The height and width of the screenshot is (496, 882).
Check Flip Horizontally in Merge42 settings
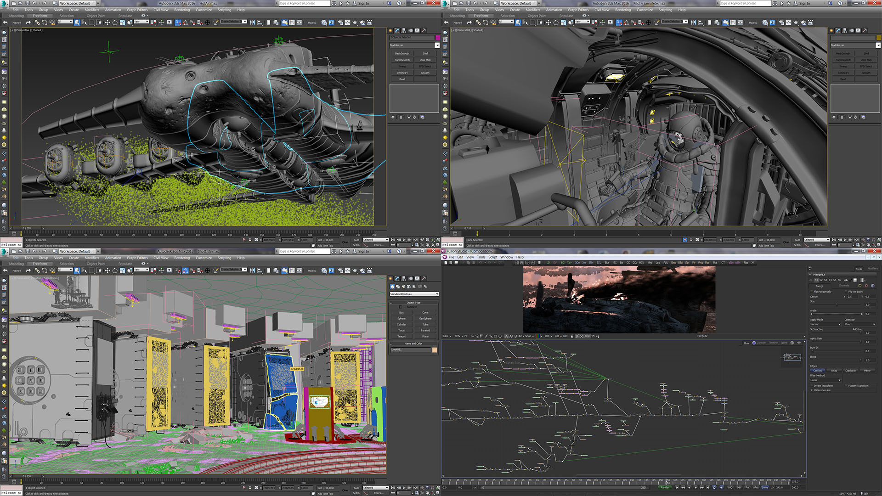[811, 292]
